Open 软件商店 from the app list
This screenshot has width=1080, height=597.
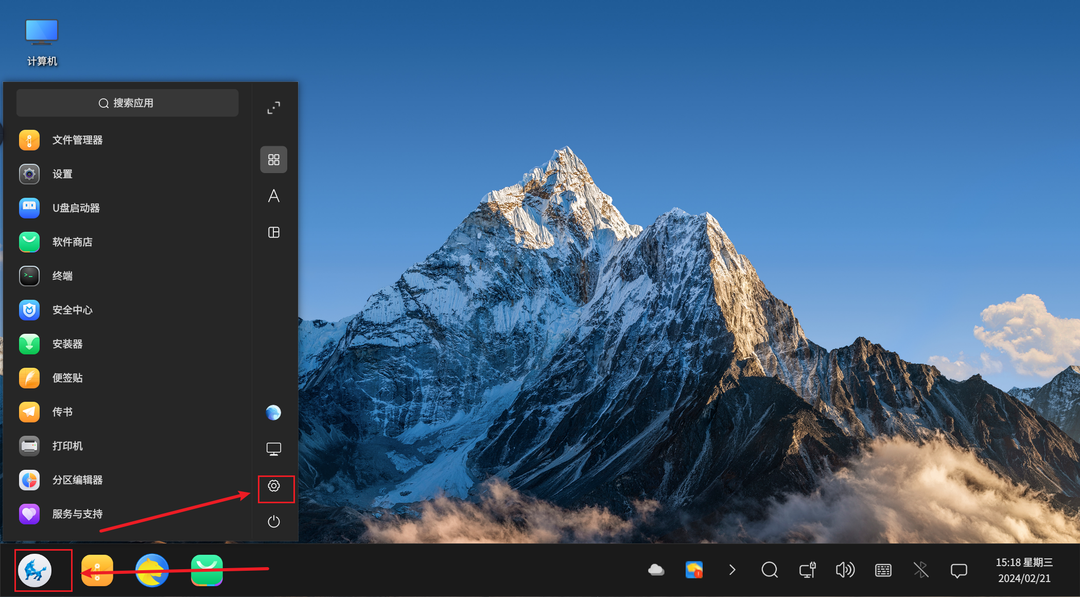(72, 242)
